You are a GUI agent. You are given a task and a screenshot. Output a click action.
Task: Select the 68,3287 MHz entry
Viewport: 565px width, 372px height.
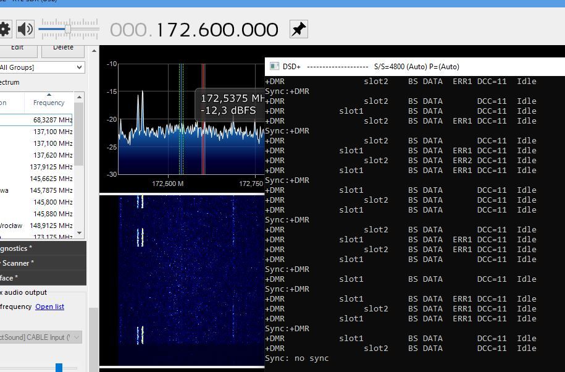click(x=36, y=120)
